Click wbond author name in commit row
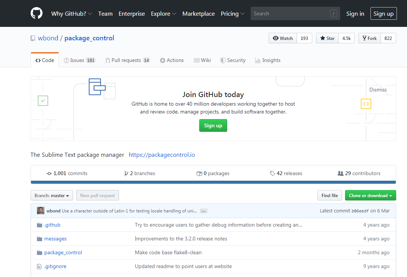Screen dimensions: 407x277 point(53,211)
